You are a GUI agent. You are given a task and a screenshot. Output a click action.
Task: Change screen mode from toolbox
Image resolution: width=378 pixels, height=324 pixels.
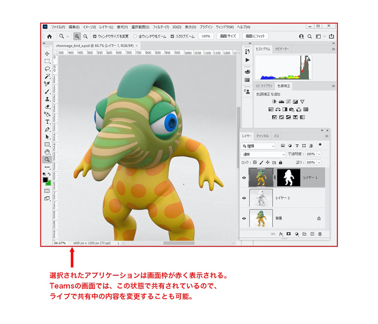coord(47,198)
